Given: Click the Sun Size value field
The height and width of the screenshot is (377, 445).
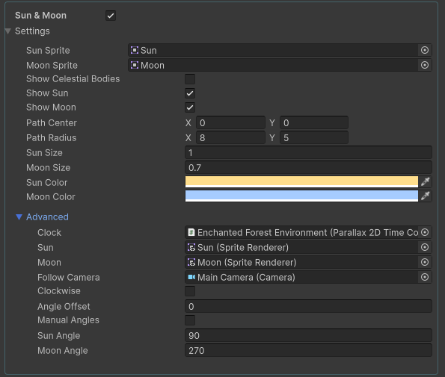Looking at the screenshot, I should (308, 153).
